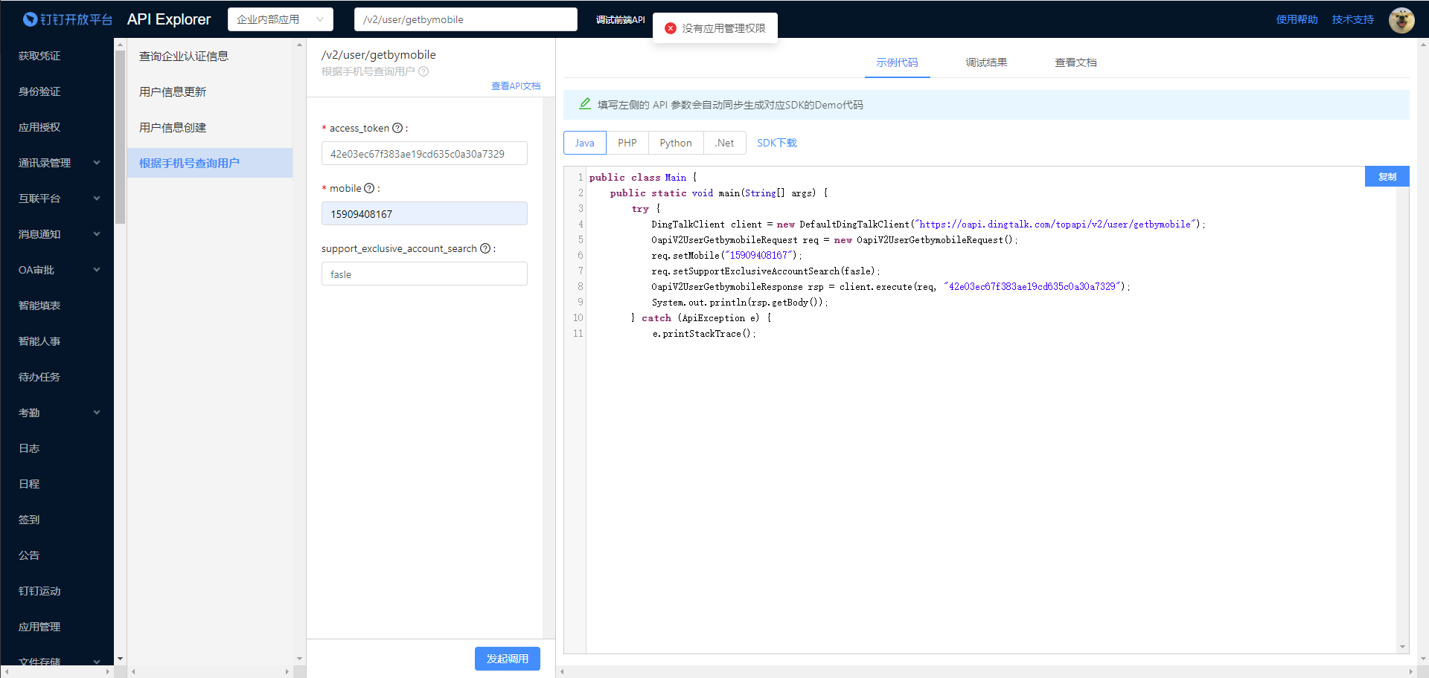The width and height of the screenshot is (1429, 678).
Task: Click the SDK下载 link
Action: 777,143
